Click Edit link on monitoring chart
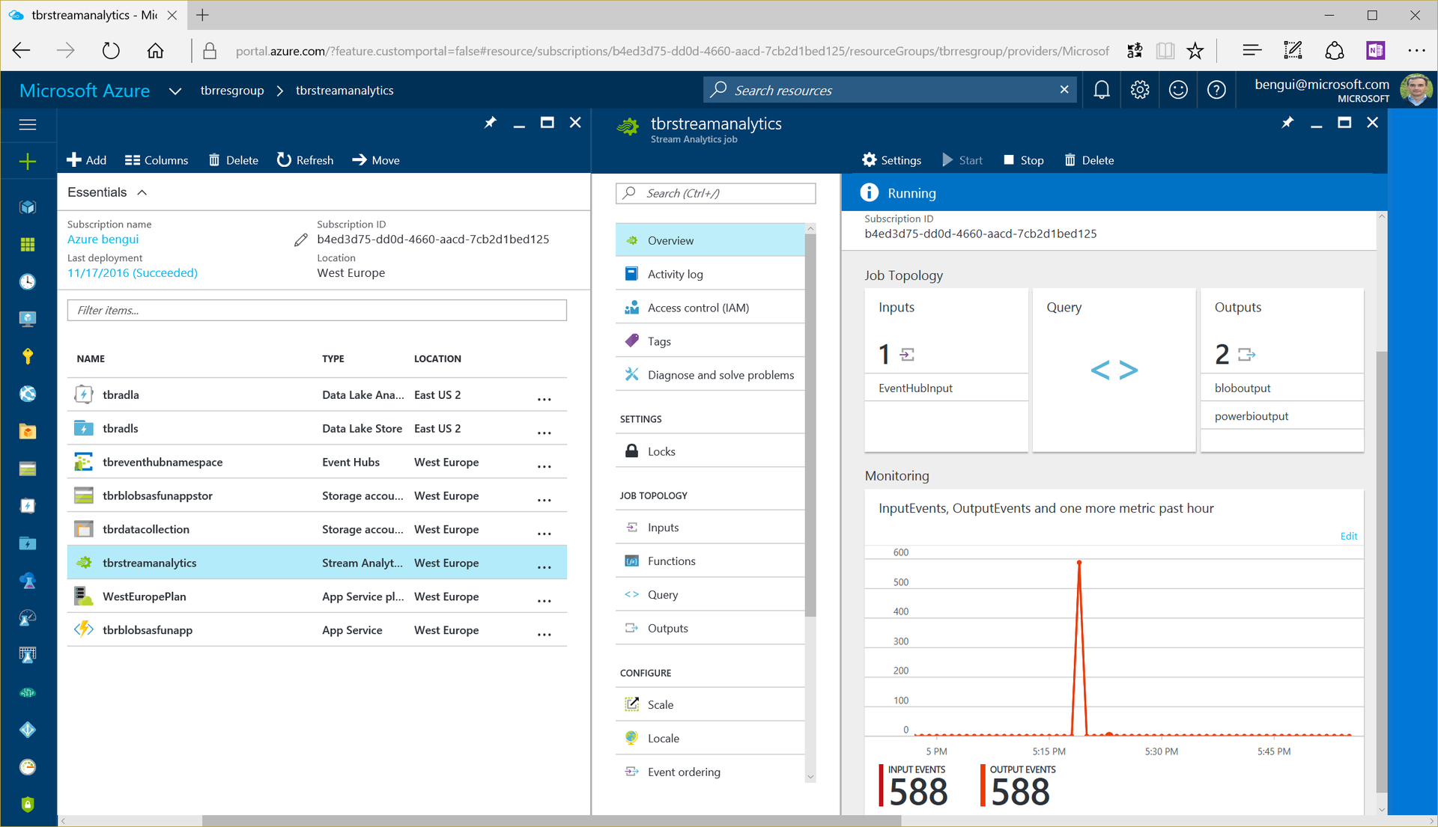 tap(1348, 536)
